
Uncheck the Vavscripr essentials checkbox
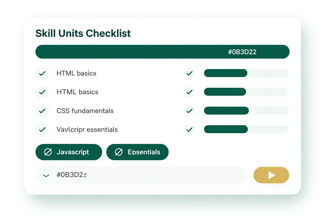pos(42,129)
